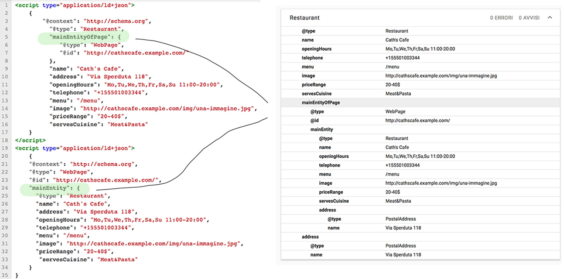Select the mainEntity row in results panel
Image resolution: width=564 pixels, height=279 pixels.
421,129
